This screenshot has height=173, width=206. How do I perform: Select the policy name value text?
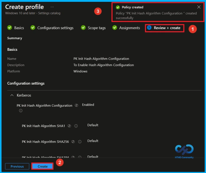(101, 59)
